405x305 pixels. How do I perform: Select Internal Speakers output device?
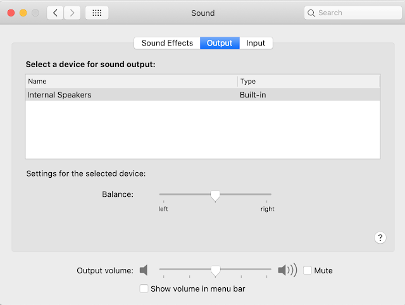click(202, 95)
